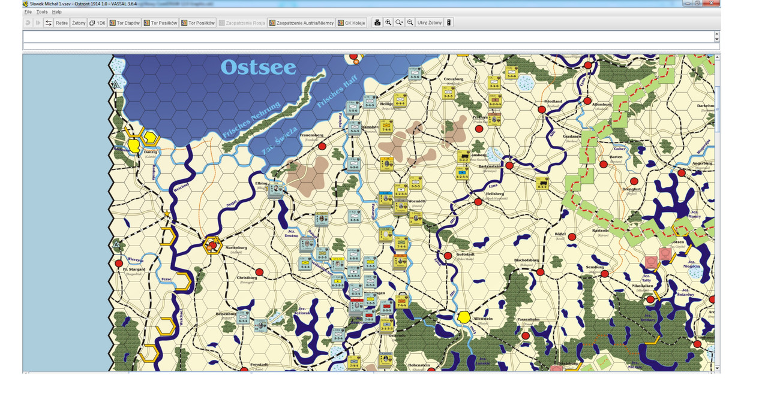Click the yellow Allenstein hex marker
The image size is (768, 415).
[x=464, y=317]
